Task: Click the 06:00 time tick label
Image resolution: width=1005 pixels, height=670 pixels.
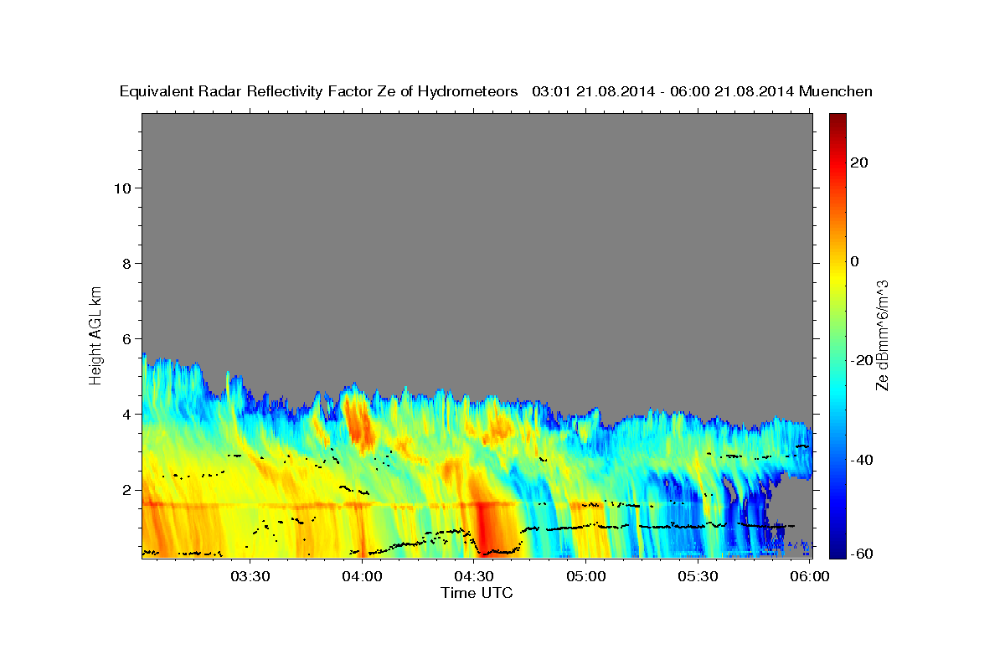Action: 810,575
